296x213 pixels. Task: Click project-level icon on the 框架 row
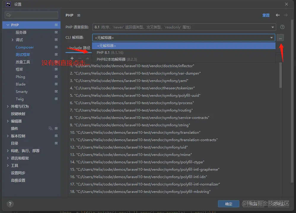pos(56,69)
